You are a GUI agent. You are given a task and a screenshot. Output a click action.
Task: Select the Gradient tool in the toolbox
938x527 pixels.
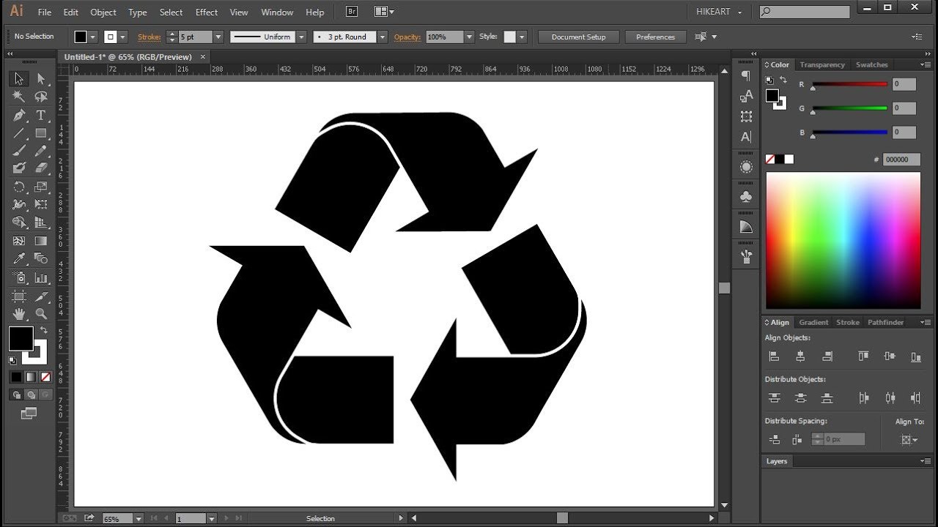coord(41,241)
